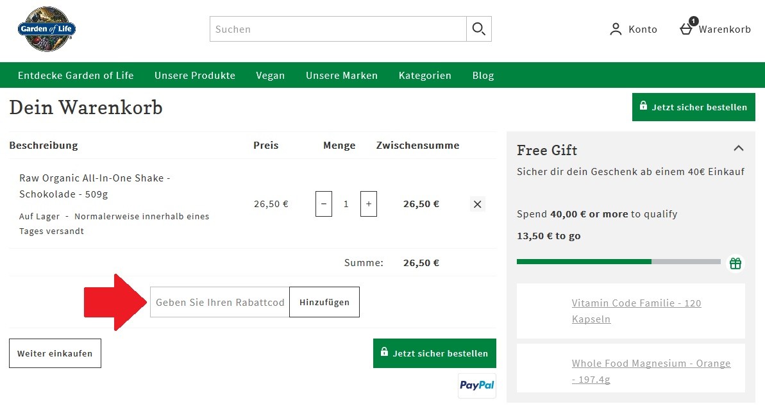Screen dimensions: 765x411
Task: Open the Unsere Produkte menu
Action: coord(195,75)
